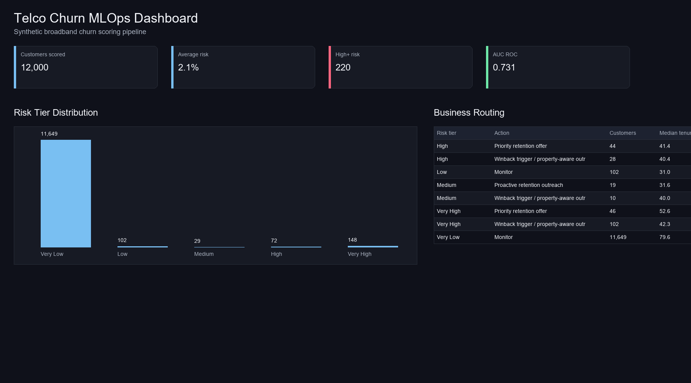Click the Very Low axis label
Image resolution: width=691 pixels, height=383 pixels.
point(52,254)
